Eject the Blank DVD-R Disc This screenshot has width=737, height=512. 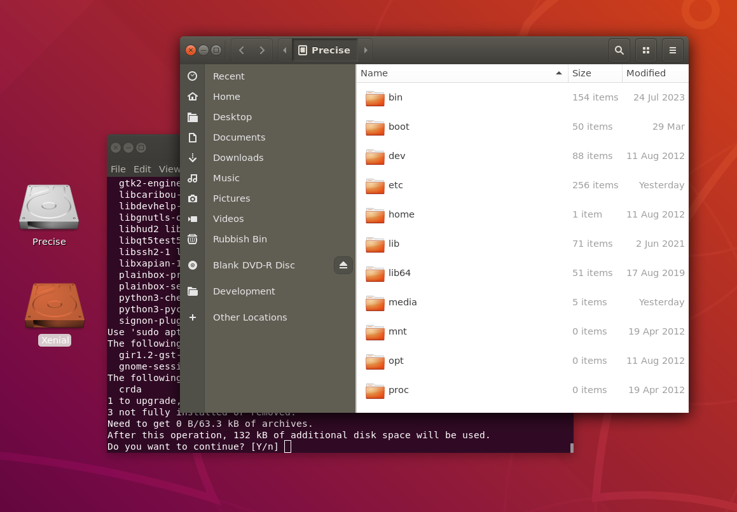tap(343, 265)
